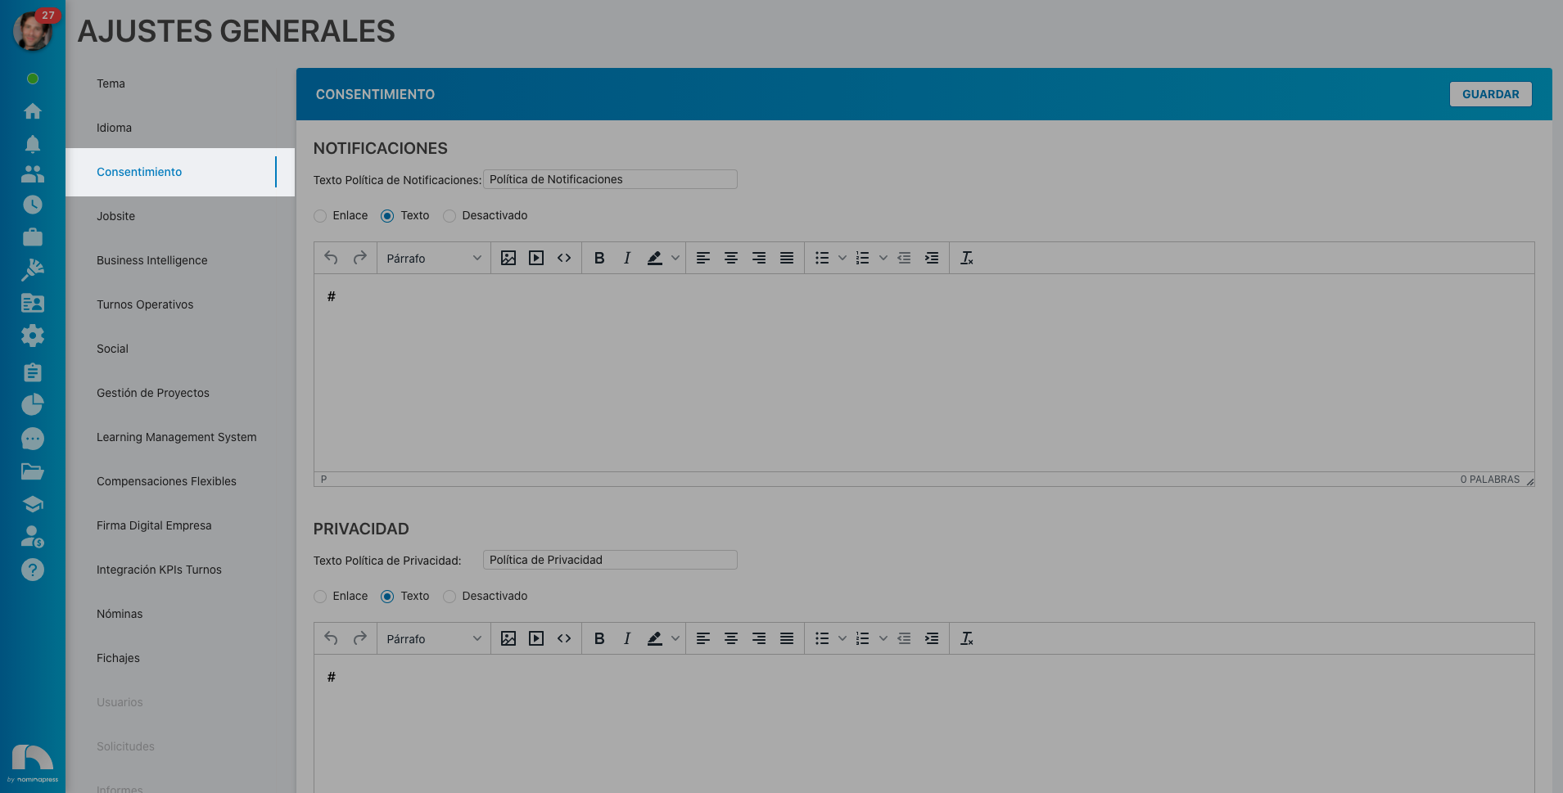Open the clipboard icon in the sidebar
Screen dimensions: 1563x793
33,372
